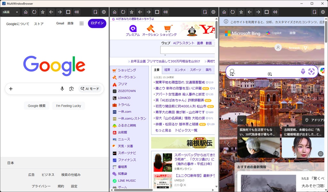The width and height of the screenshot is (328, 192).
Task: Select the スポーツ tab in Yahoo topics
Action: coord(196,70)
